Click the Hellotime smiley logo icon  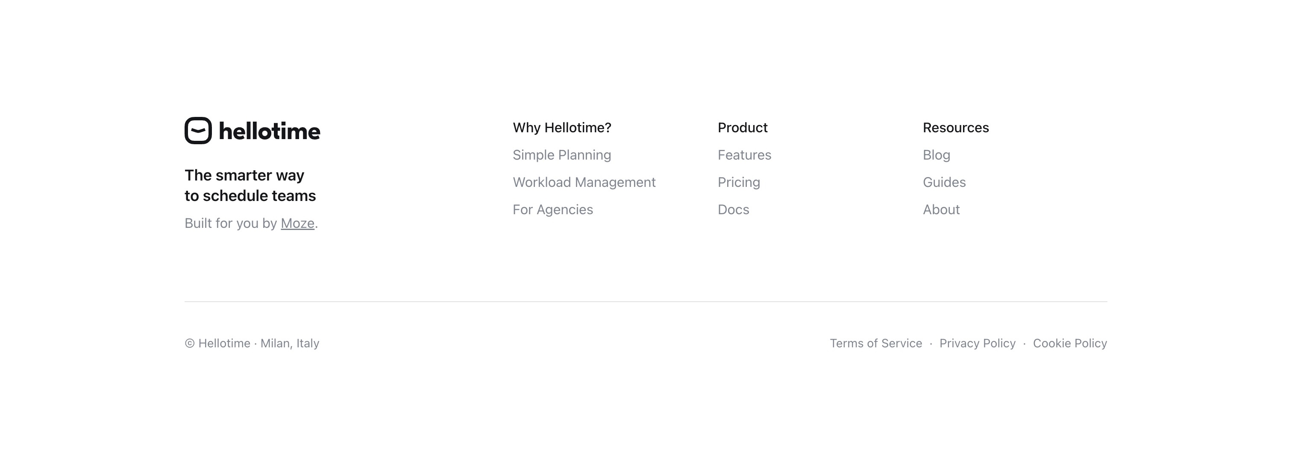coord(198,131)
